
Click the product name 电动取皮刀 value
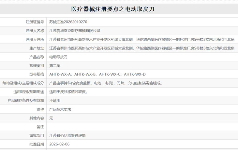click(x=58, y=57)
